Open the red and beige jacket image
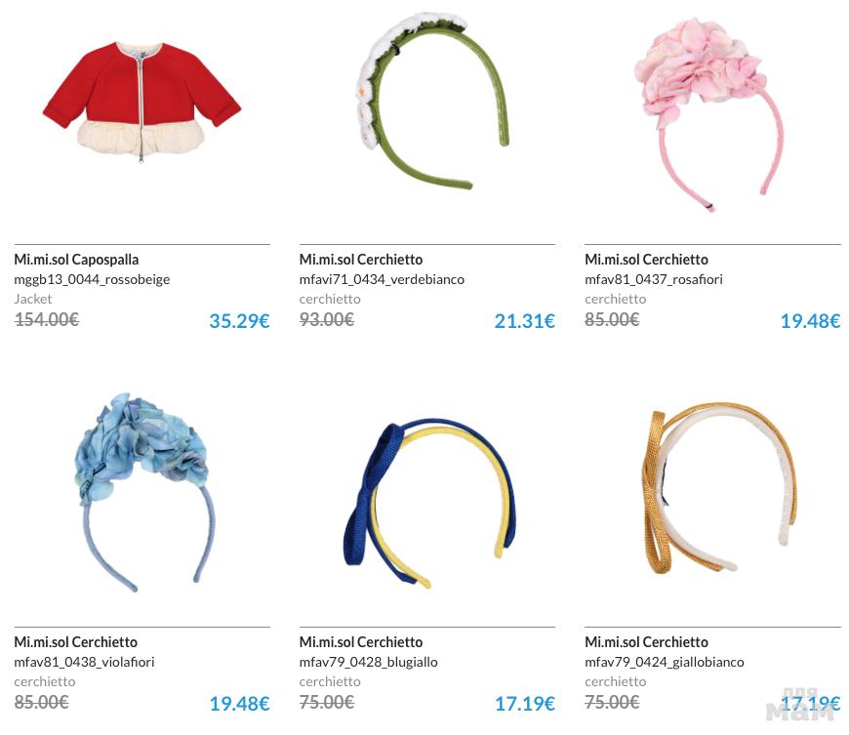Viewport: 849px width, 735px height. pos(141,102)
